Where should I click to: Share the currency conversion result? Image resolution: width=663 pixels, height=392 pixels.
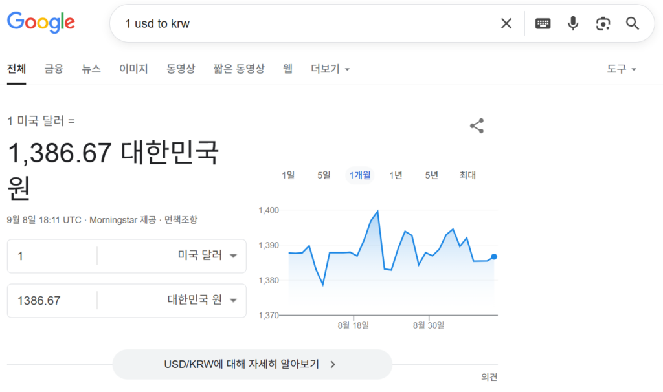click(x=477, y=126)
